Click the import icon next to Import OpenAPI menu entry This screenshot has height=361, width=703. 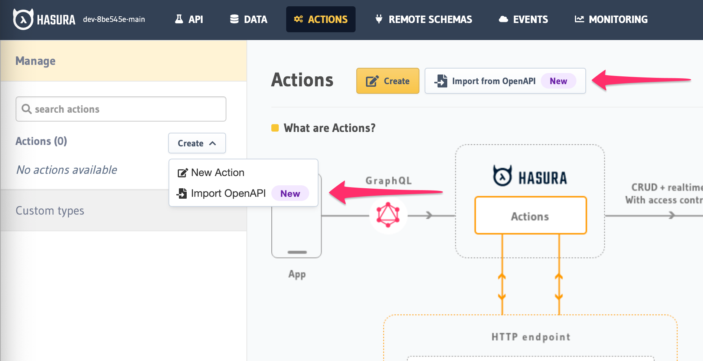tap(182, 193)
